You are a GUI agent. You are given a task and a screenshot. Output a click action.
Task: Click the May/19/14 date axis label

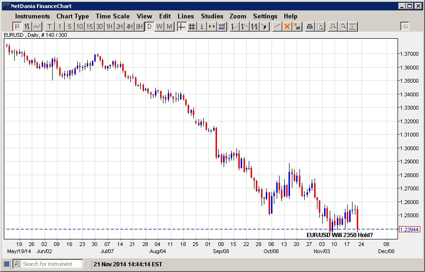click(x=19, y=251)
